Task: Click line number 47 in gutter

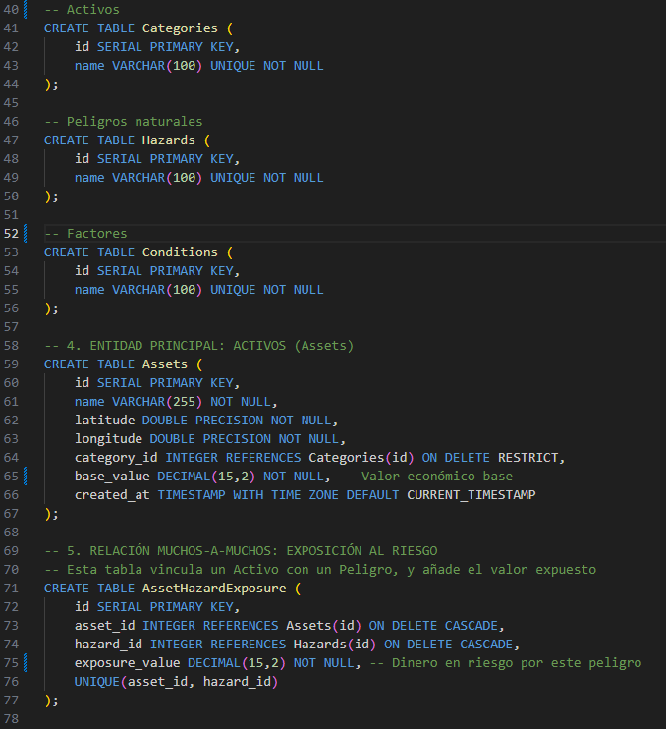Action: click(x=11, y=140)
